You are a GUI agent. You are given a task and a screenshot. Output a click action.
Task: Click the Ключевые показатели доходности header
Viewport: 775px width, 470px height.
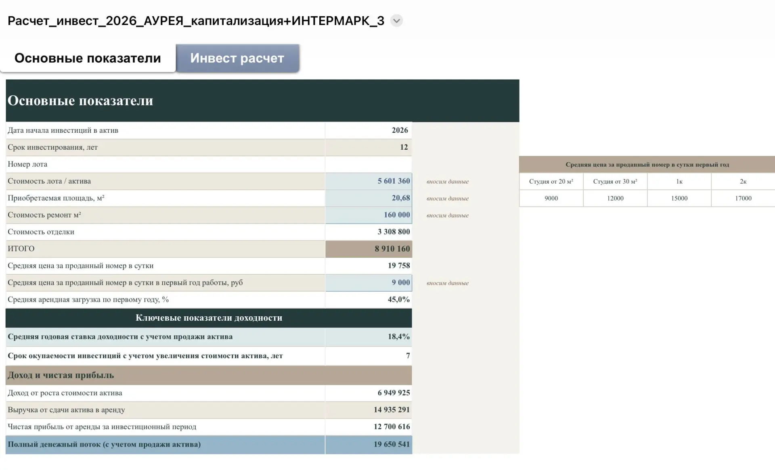pyautogui.click(x=209, y=318)
